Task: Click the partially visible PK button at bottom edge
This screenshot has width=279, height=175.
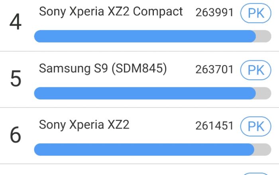Action: tap(255, 173)
